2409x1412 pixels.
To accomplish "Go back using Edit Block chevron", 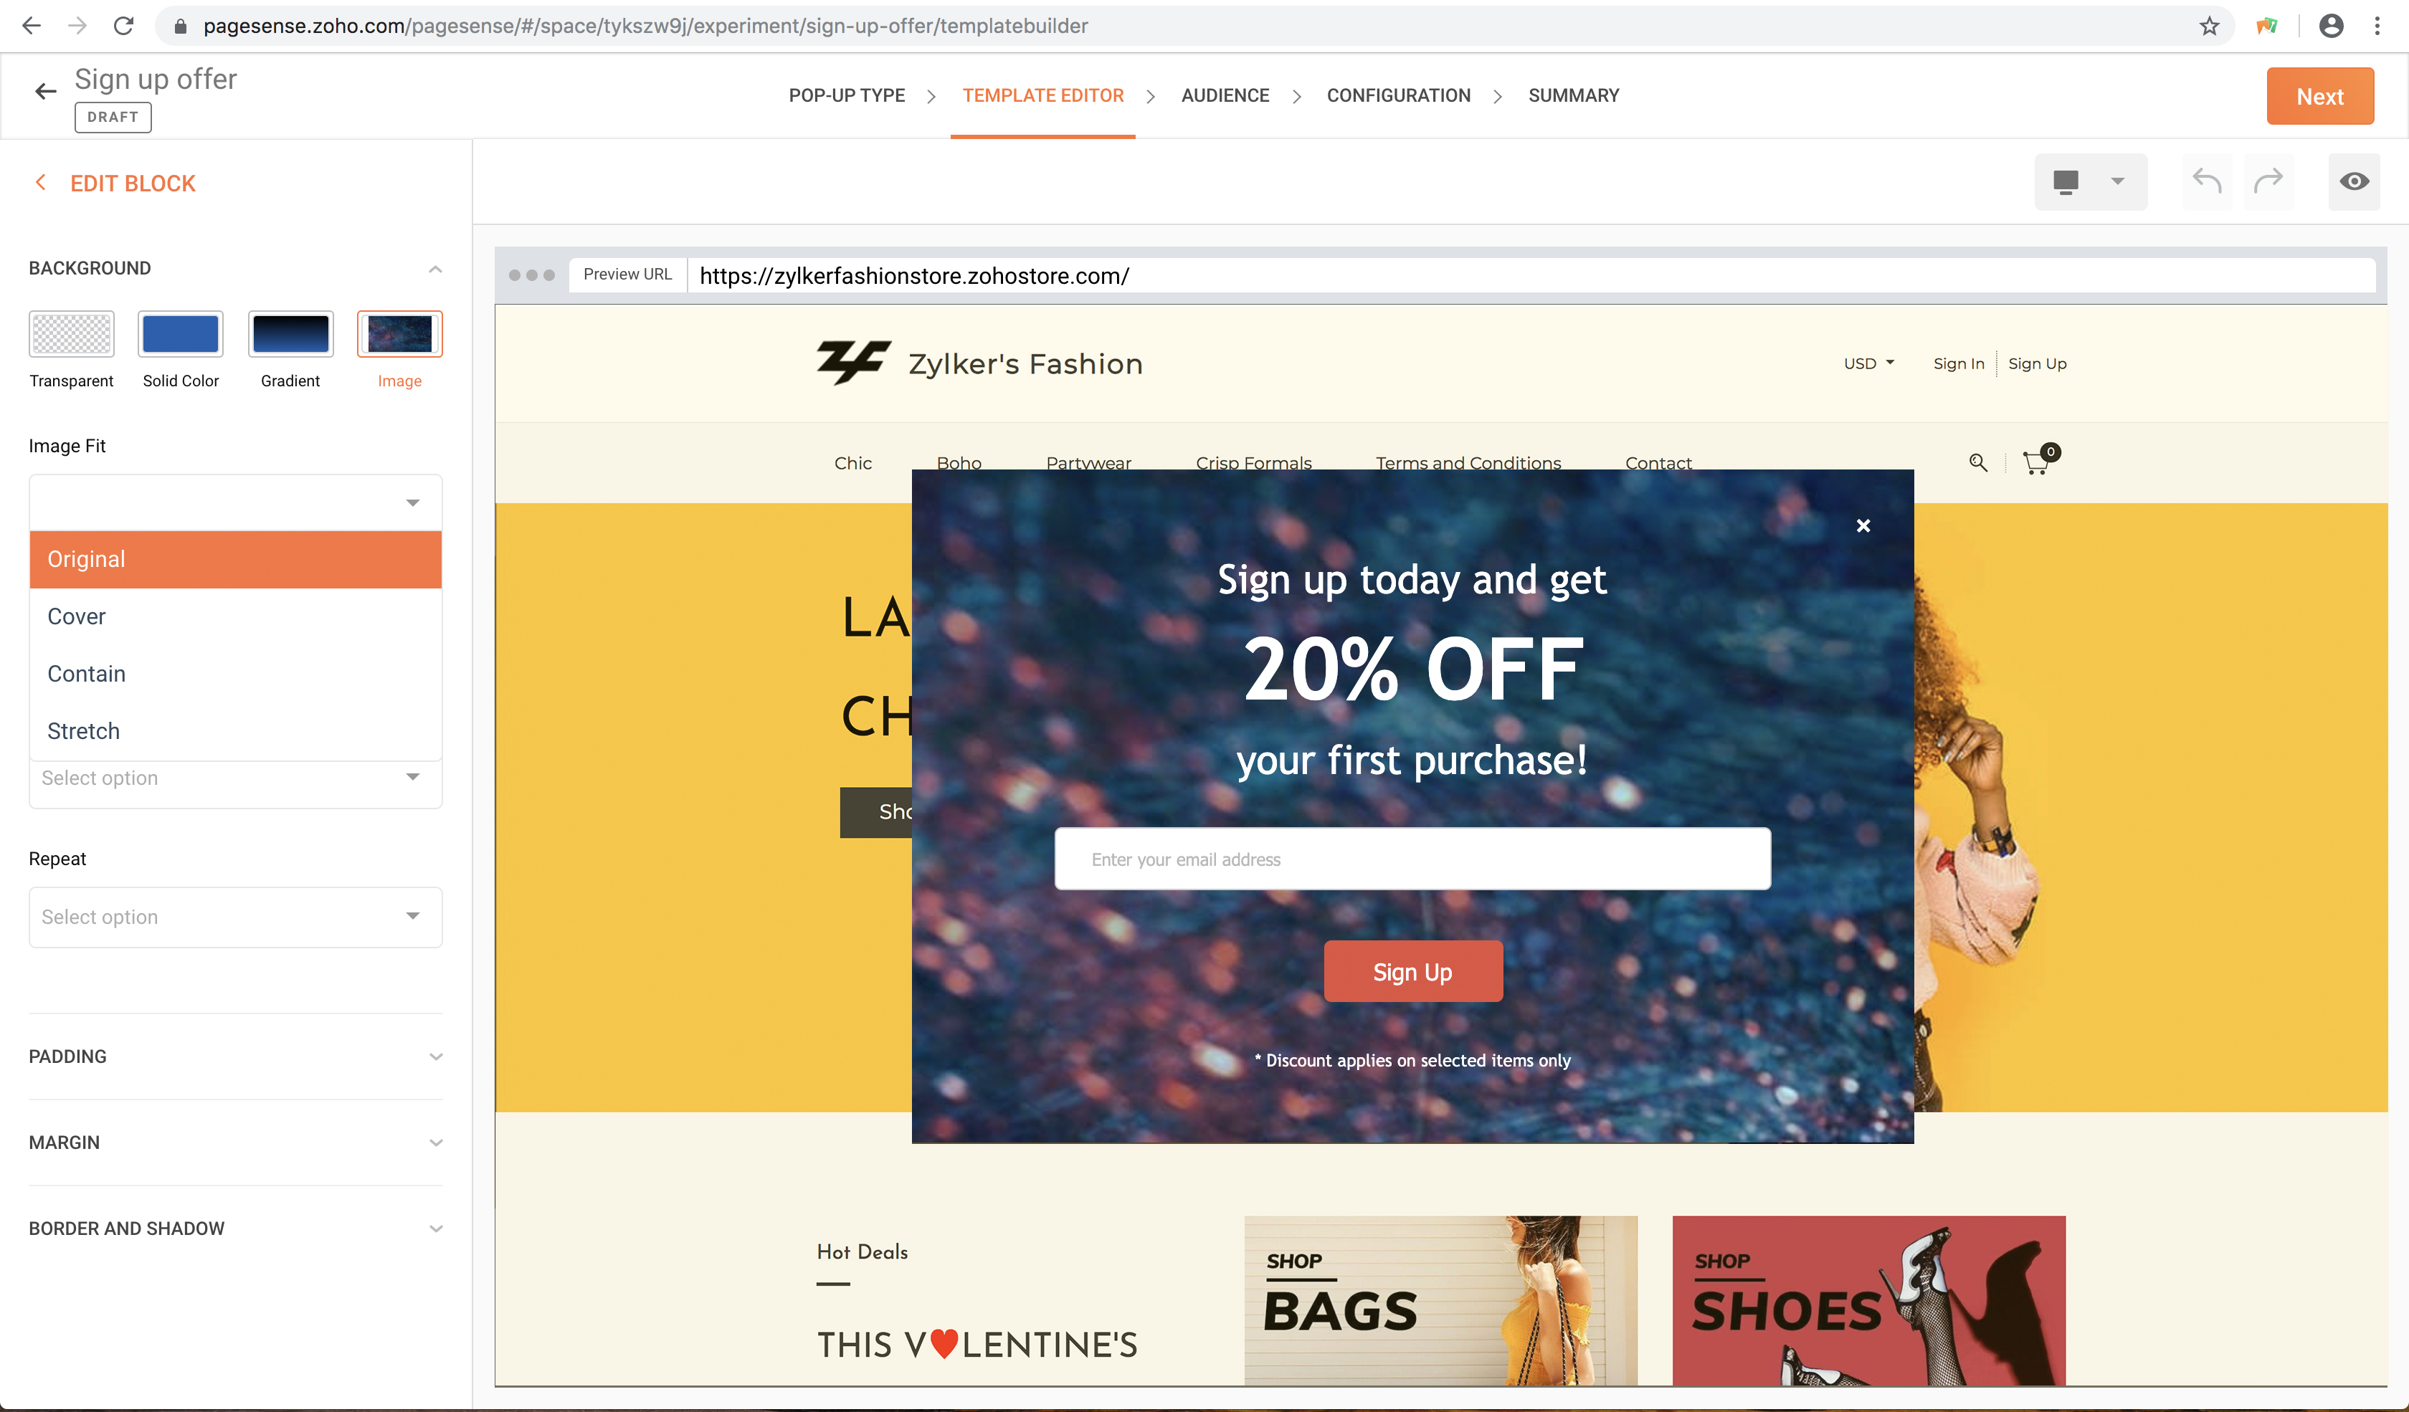I will (40, 183).
